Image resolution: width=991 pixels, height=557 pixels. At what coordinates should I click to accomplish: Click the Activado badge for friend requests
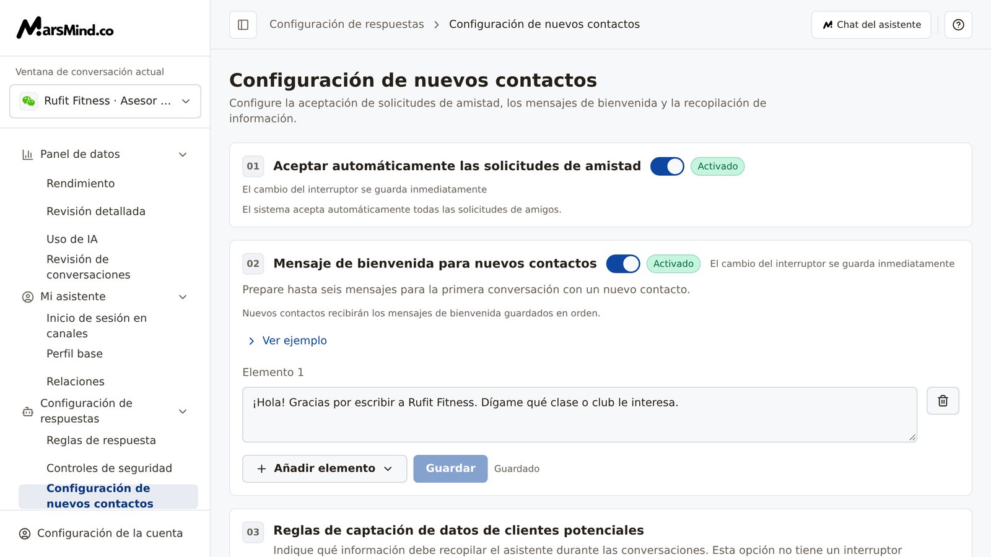tap(717, 166)
